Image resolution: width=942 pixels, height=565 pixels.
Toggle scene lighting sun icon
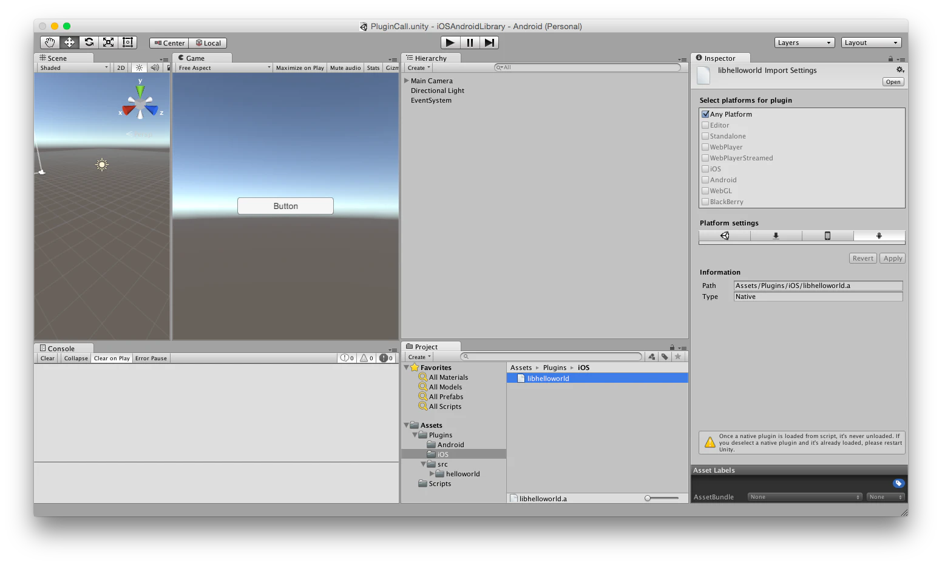coord(139,68)
